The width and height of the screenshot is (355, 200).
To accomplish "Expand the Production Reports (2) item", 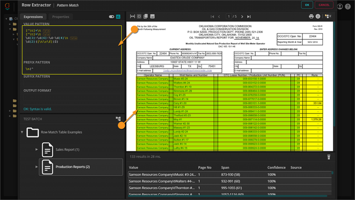I will coord(37,167).
